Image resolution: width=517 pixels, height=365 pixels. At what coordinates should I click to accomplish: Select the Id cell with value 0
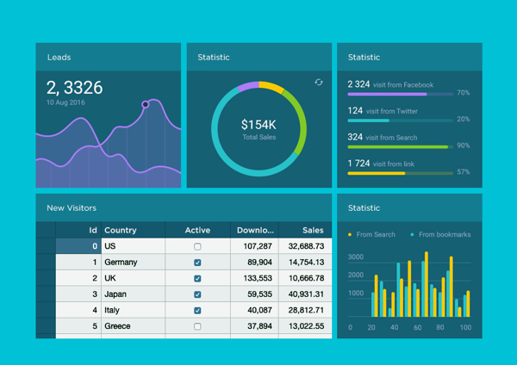[78, 246]
